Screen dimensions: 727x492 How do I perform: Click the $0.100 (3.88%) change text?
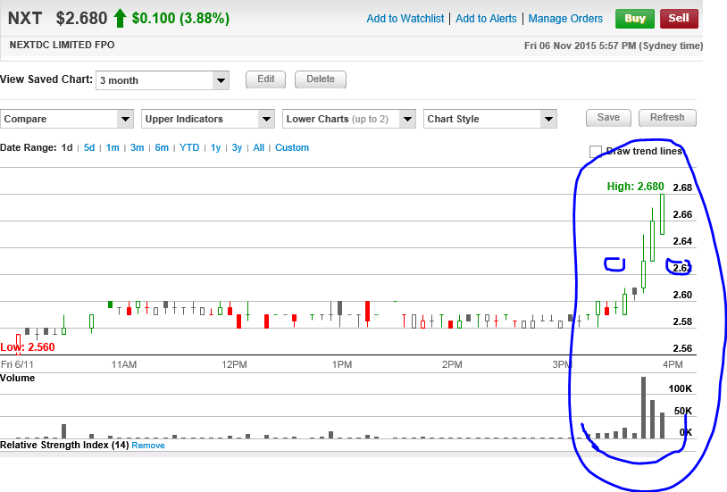tap(180, 18)
